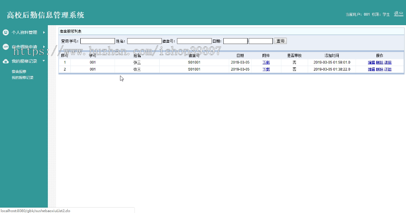Click the 宿舍号 column header
Viewport: 406px width, 213px height.
(194, 55)
